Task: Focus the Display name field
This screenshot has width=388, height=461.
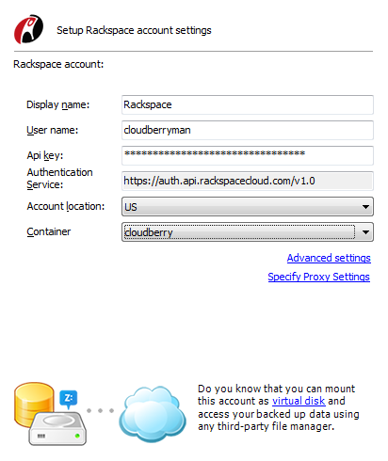Action: (248, 104)
